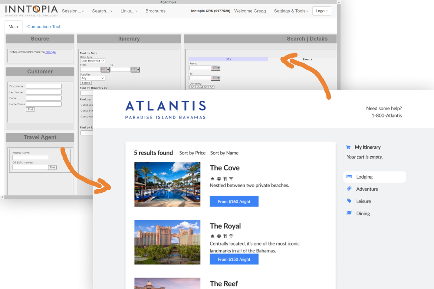Open the Company dropdown showing ANY COMPANY
Screen dimensions: 434x289
pyautogui.click(x=201, y=87)
